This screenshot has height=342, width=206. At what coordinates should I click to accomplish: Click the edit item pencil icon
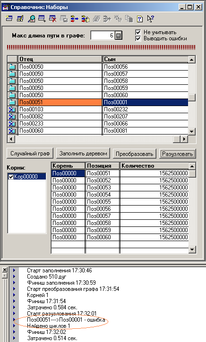pyautogui.click(x=20, y=19)
